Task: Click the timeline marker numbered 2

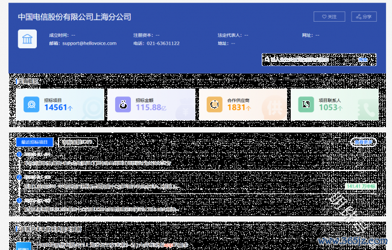Action: (19, 177)
